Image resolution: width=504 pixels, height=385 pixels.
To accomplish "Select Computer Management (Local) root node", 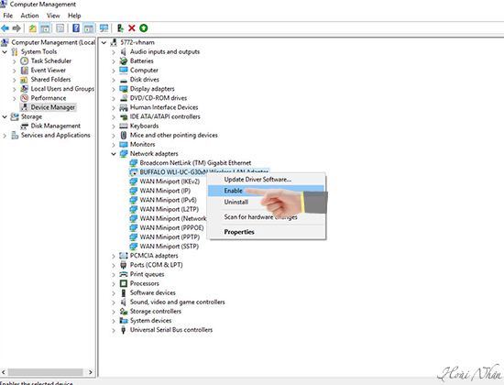I will click(x=53, y=42).
